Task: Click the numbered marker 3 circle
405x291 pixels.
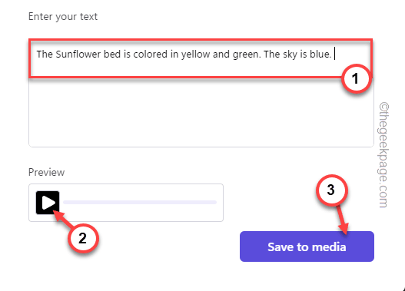Action: pyautogui.click(x=331, y=190)
